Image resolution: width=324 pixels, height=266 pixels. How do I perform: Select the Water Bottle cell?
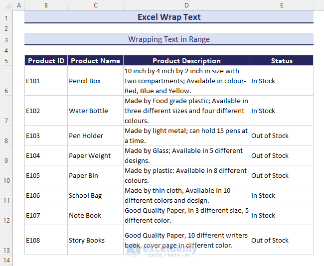click(x=95, y=111)
